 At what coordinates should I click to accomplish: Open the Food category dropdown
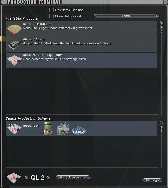126,16
